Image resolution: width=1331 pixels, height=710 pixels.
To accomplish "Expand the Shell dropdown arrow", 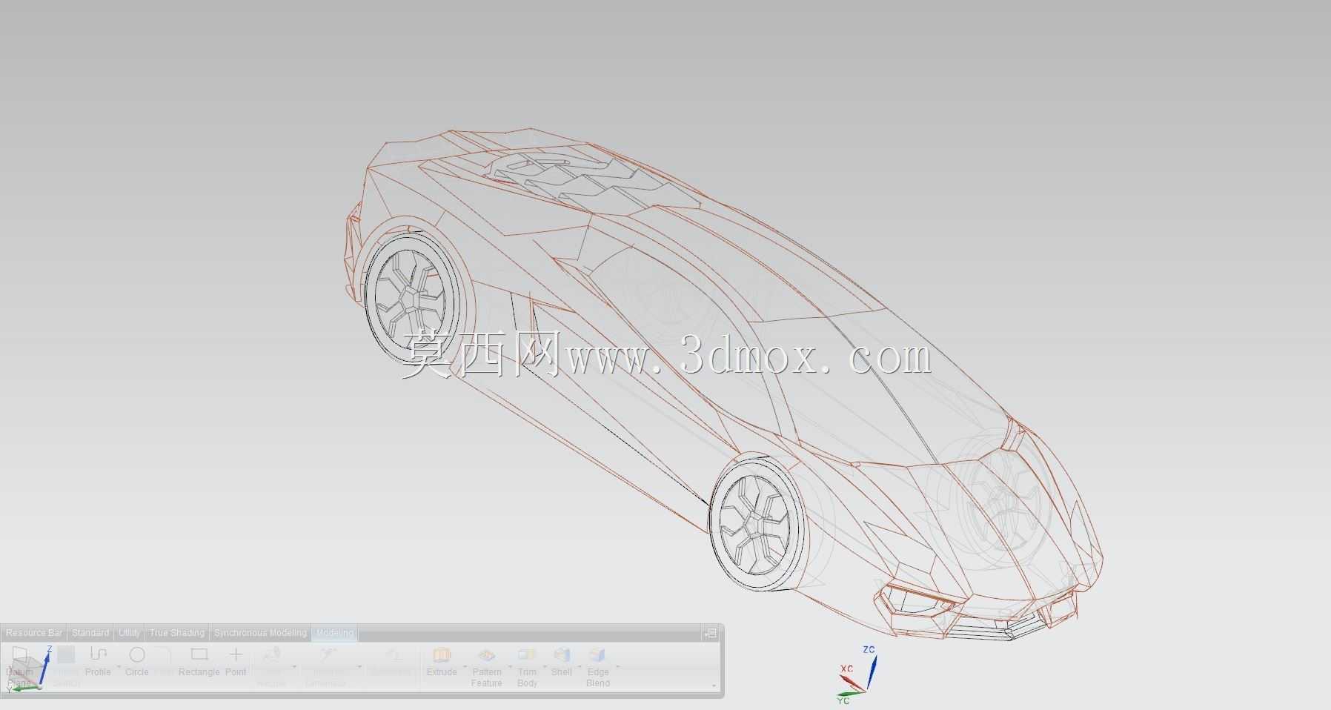I will pyautogui.click(x=579, y=667).
